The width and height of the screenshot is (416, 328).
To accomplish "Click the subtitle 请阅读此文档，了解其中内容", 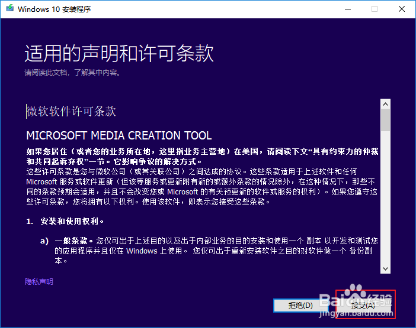I will point(72,73).
